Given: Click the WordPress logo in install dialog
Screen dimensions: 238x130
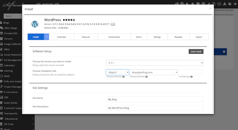Looking at the screenshot, I should point(35,24).
